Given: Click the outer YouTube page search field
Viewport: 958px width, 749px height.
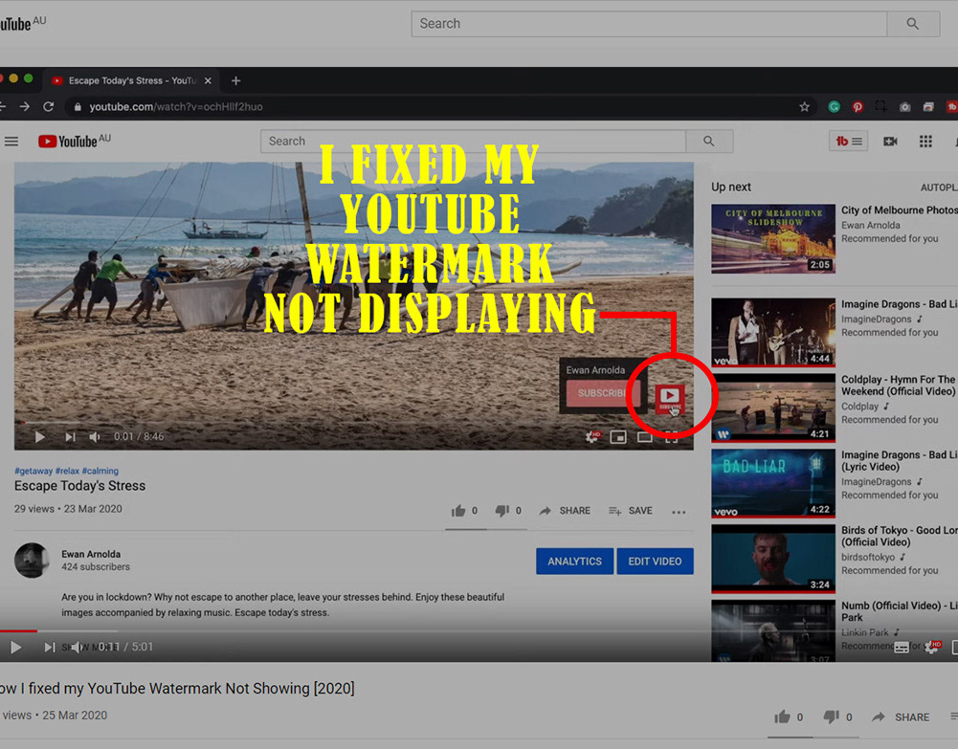Looking at the screenshot, I should [649, 24].
